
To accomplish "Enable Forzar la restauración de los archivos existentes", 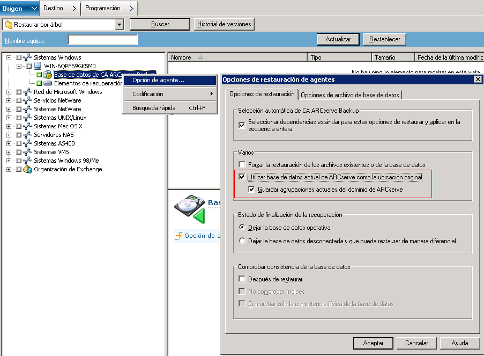I will coord(242,164).
